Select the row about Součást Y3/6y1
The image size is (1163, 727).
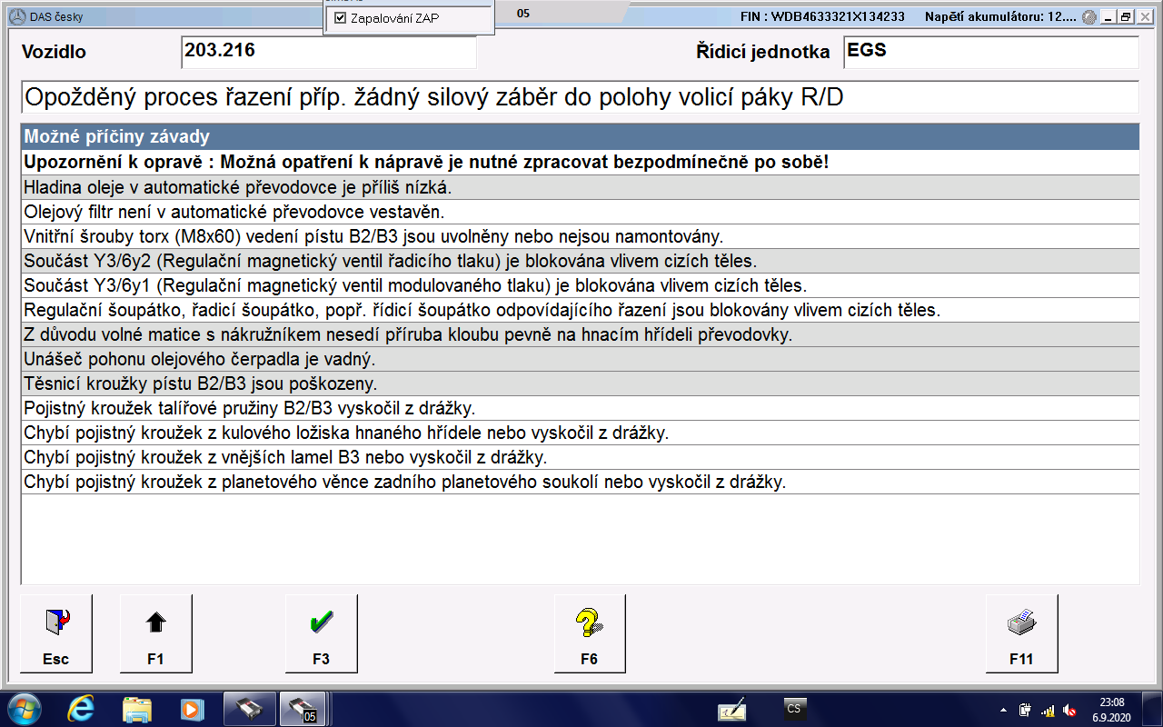click(580, 285)
